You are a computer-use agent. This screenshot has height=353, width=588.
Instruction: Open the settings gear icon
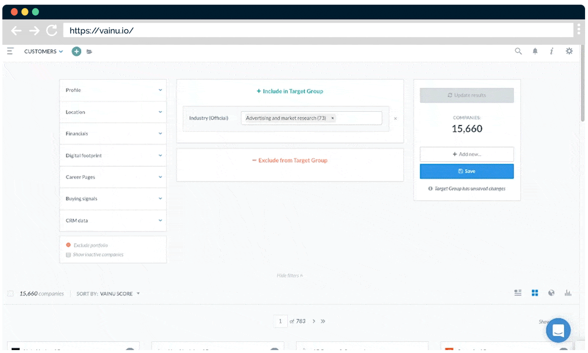(569, 51)
